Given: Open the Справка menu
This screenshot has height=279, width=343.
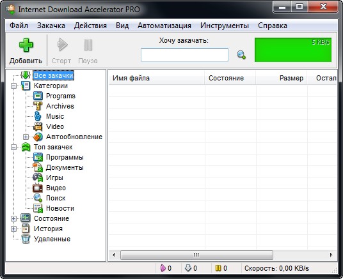Looking at the screenshot, I should click(273, 26).
